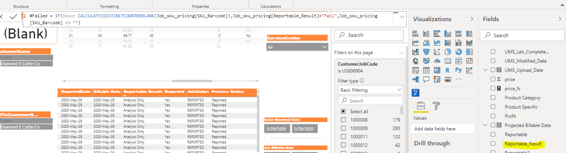Select the treemap visual
566x153 pixels.
(469, 52)
